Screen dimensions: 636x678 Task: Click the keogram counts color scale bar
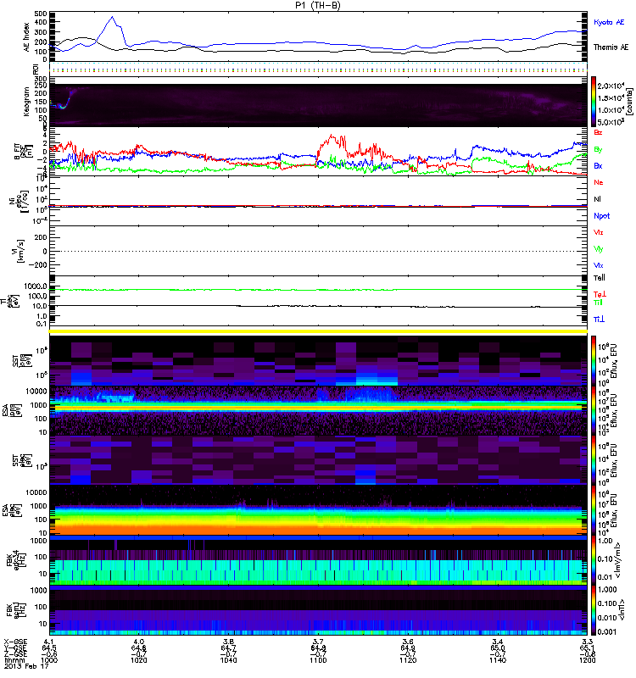point(594,102)
